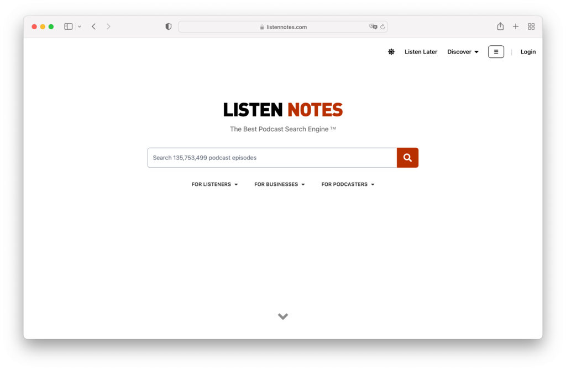Close the window with the red button
This screenshot has height=370, width=566.
pyautogui.click(x=34, y=26)
